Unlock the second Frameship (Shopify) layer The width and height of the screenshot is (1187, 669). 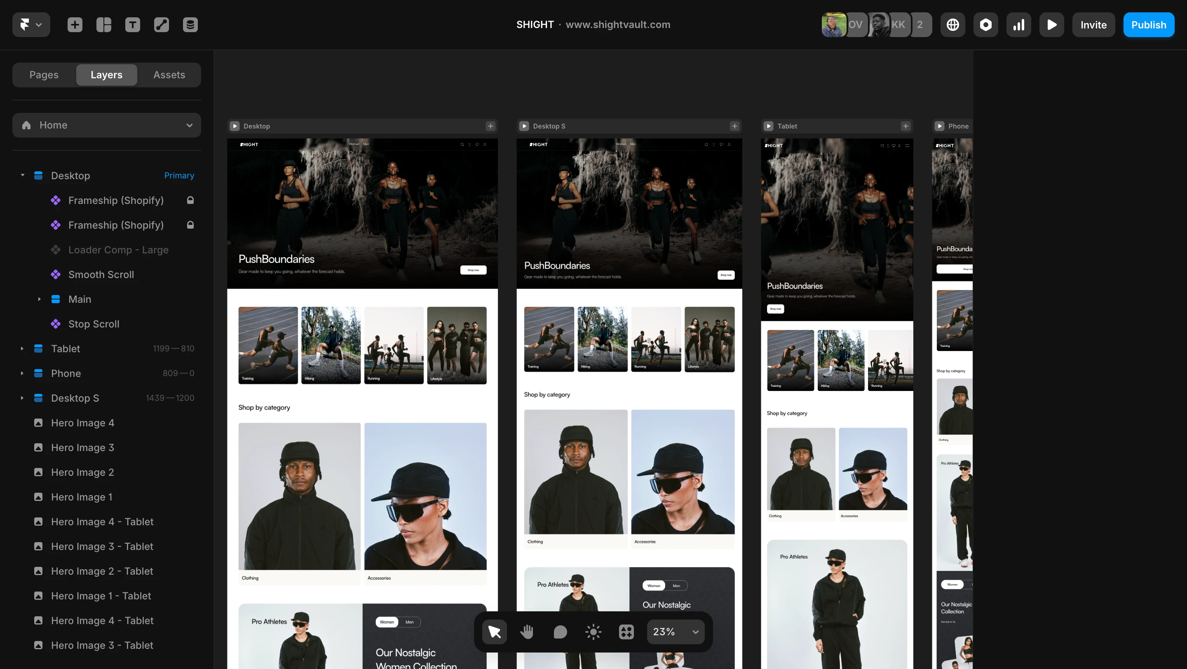coord(190,225)
